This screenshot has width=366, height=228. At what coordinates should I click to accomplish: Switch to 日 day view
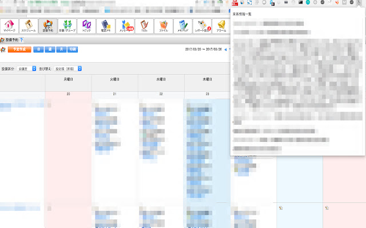pos(38,50)
